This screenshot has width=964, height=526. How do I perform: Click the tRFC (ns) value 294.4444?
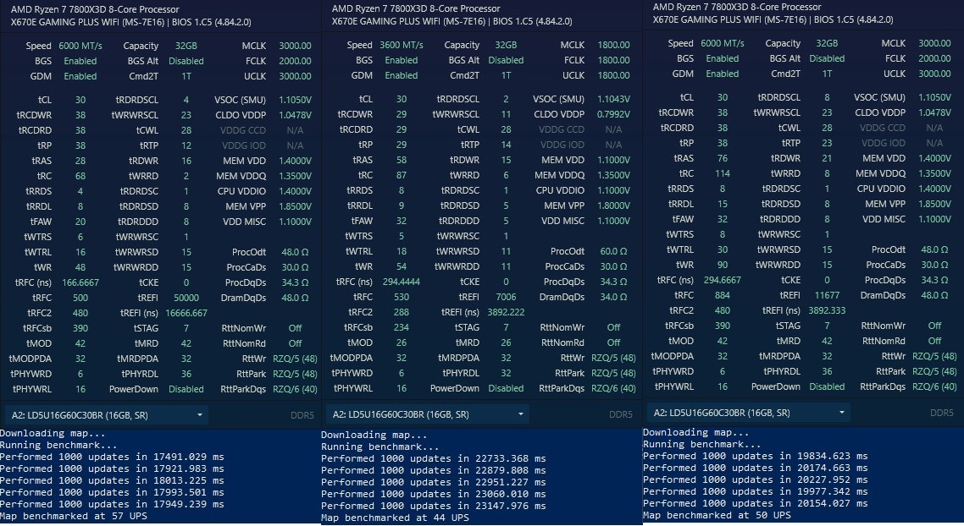point(402,282)
